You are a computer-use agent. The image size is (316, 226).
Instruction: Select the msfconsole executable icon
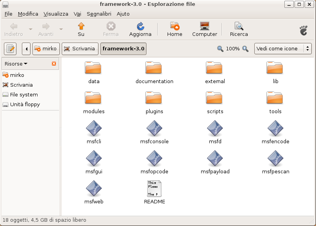(154, 128)
